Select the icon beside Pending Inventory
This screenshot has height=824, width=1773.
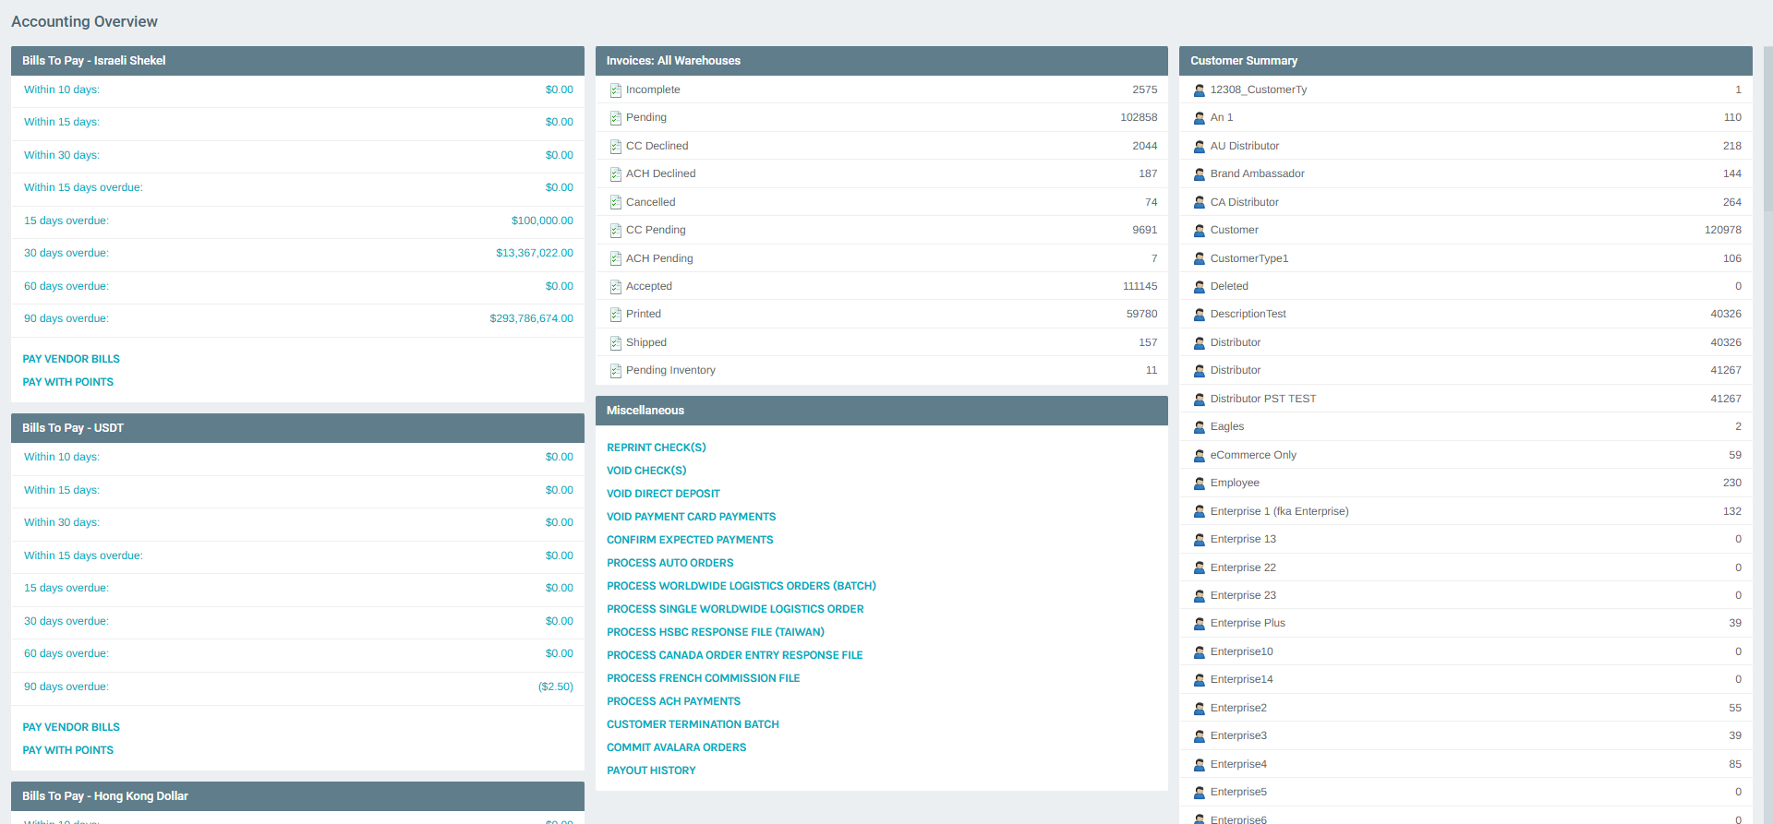tap(615, 371)
